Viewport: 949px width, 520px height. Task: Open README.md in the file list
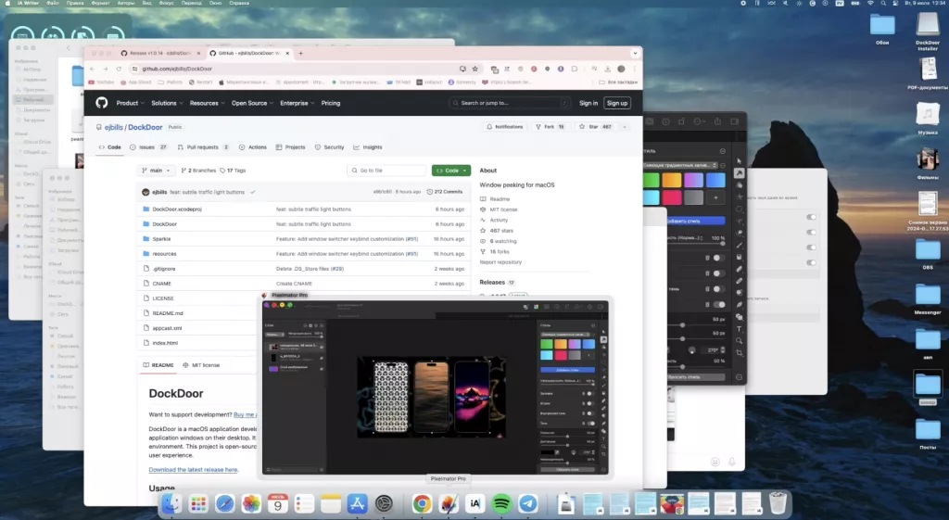pos(168,313)
